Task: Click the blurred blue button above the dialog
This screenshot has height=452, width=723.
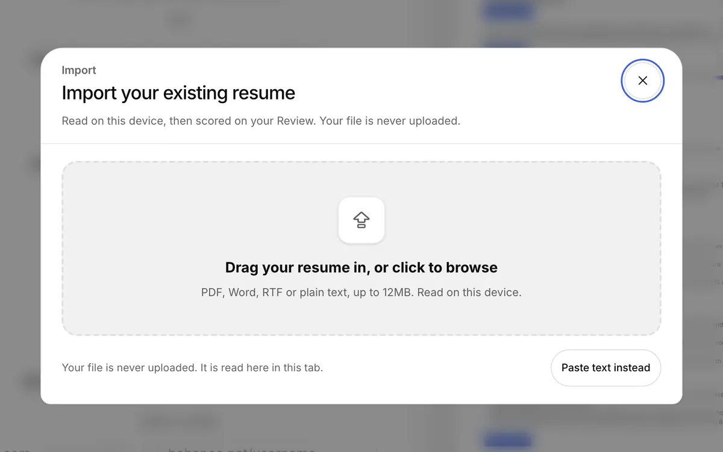Action: (509, 12)
